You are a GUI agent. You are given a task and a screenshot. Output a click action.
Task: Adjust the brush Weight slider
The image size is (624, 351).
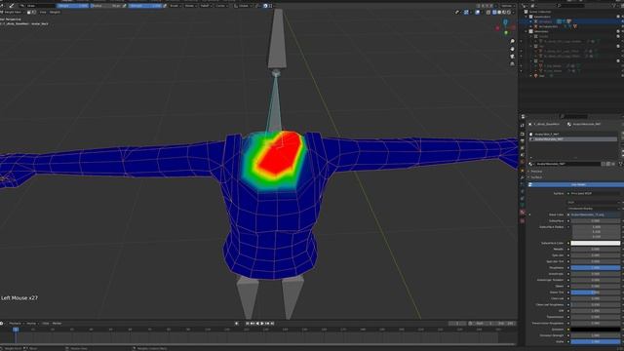point(73,6)
